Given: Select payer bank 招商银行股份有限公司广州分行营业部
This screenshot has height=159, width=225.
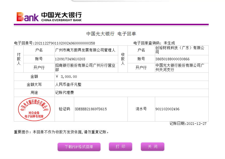Looking at the screenshot, I should 85,68.
